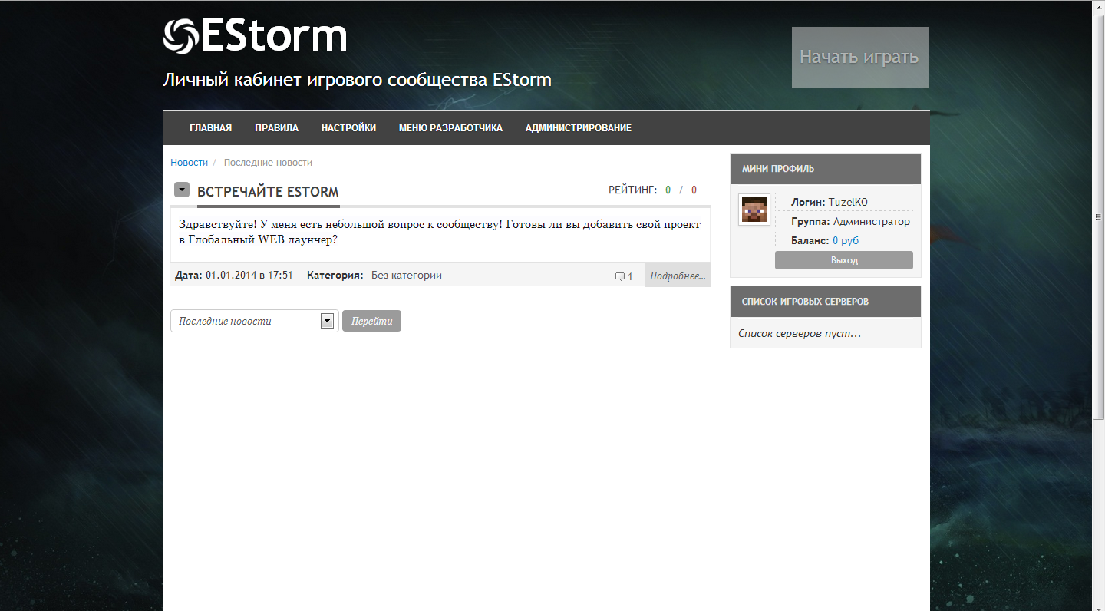Click the red negative rating 0
Viewport: 1105px width, 611px height.
(694, 190)
